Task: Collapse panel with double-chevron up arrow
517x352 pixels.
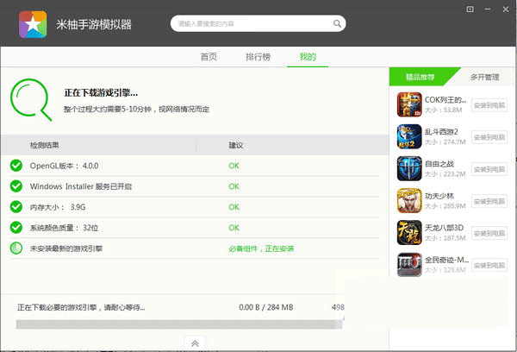Action: click(x=195, y=343)
